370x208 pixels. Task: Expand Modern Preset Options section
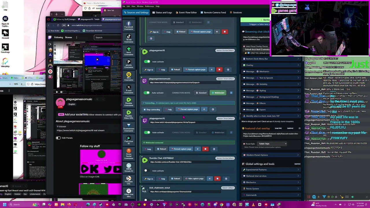[x=271, y=155]
